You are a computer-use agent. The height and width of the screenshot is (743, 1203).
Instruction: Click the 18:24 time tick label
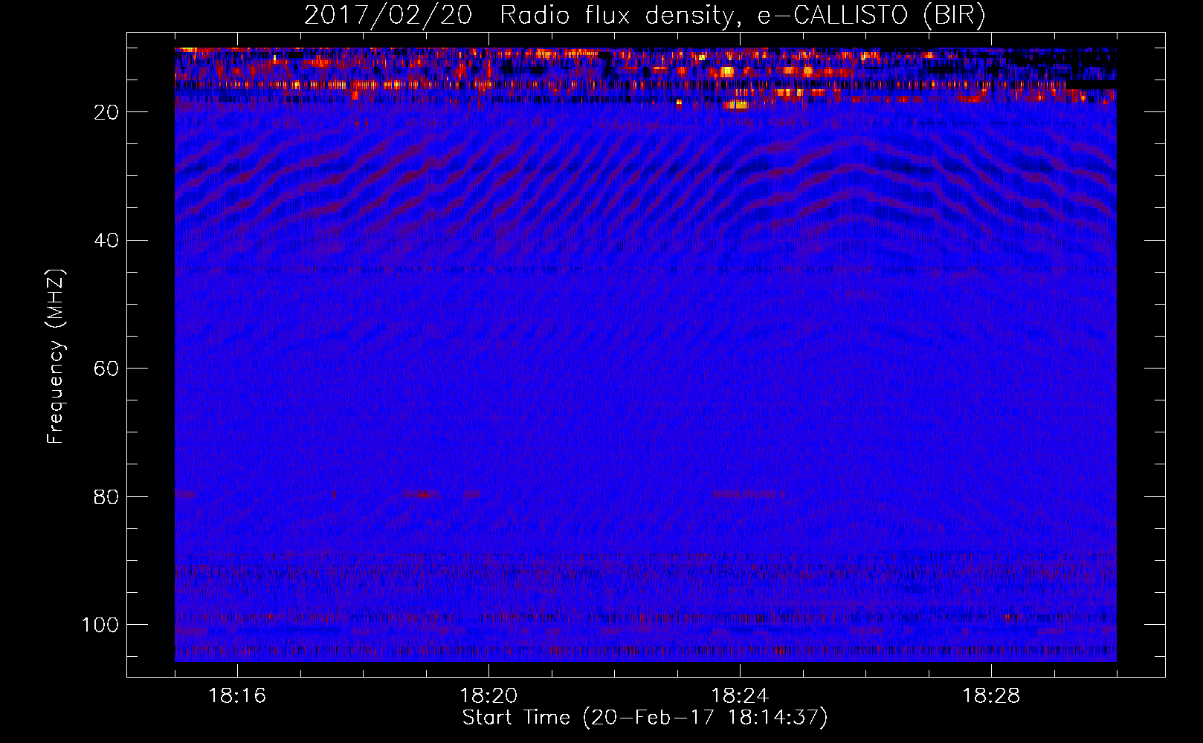click(x=740, y=696)
